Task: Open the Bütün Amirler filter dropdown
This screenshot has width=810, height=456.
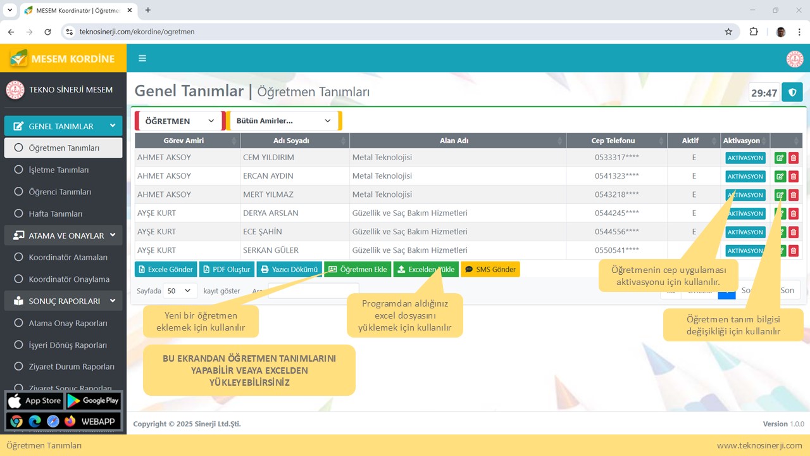Action: pos(283,121)
